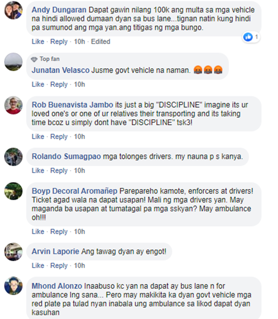278x319 pixels.
Task: Open the Mhond Alonzo name link
Action: 57,286
